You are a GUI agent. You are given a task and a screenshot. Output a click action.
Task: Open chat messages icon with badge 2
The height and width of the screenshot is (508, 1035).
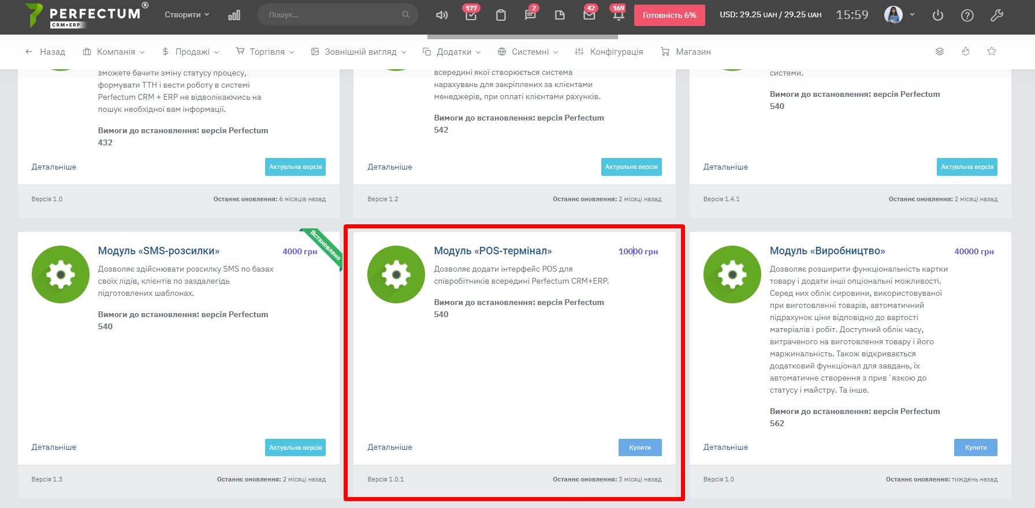[x=530, y=15]
